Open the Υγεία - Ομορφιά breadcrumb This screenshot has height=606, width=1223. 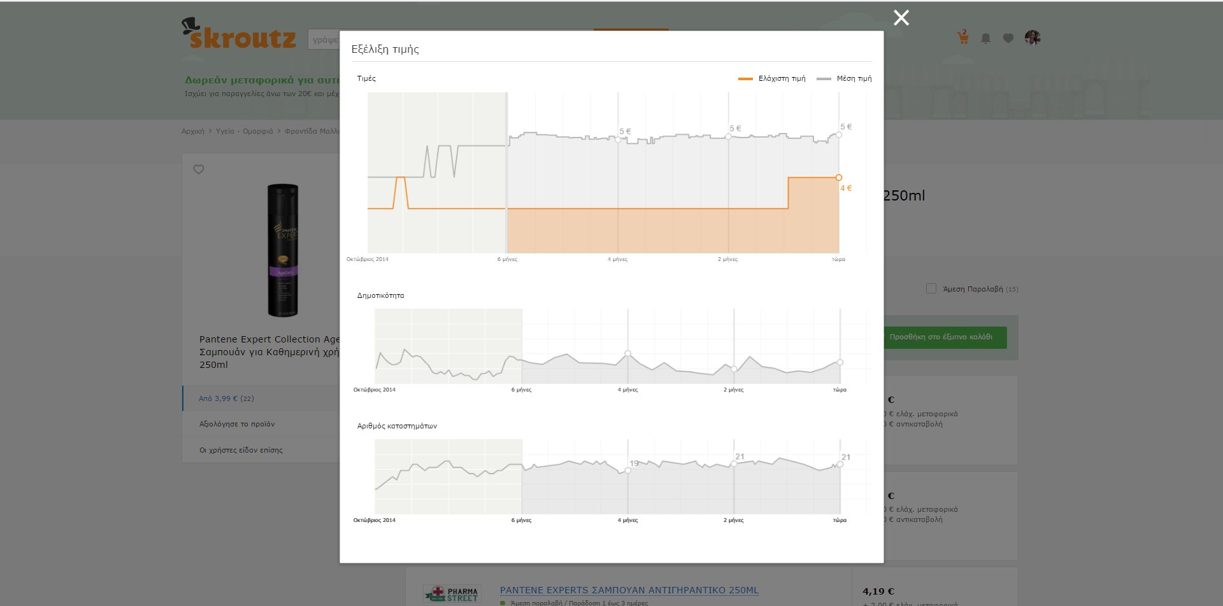[x=244, y=131]
